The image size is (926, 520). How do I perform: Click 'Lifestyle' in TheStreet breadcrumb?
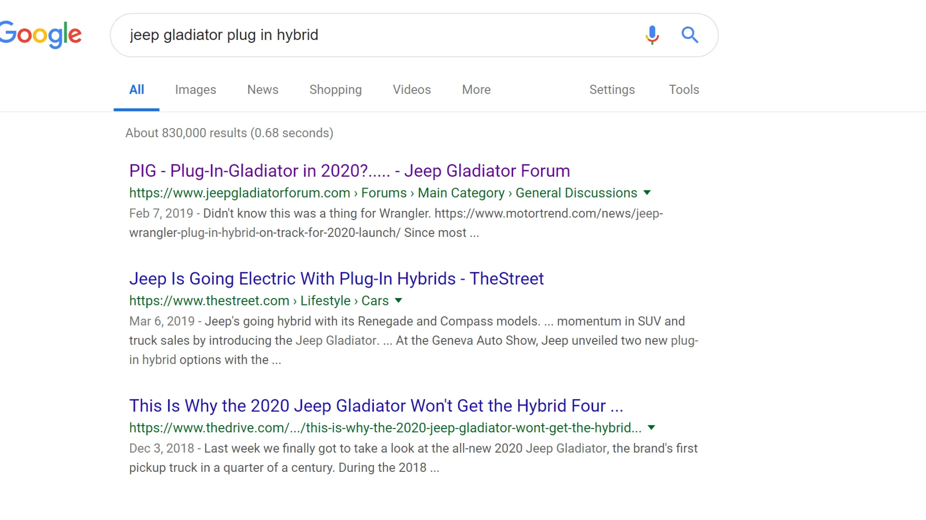tap(326, 301)
